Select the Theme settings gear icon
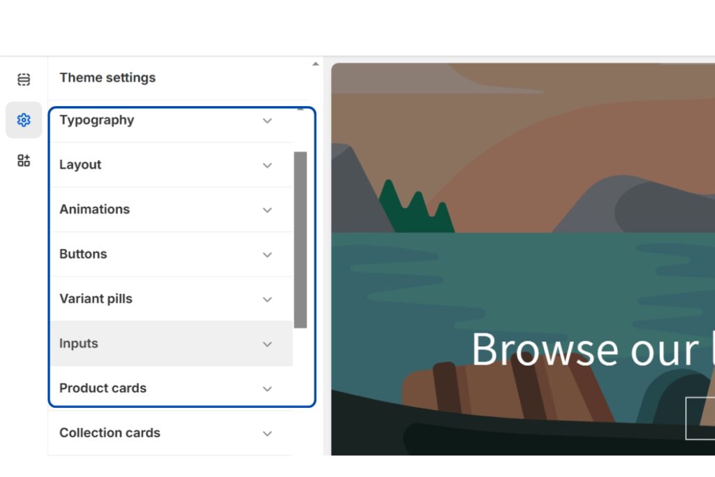 click(x=24, y=120)
